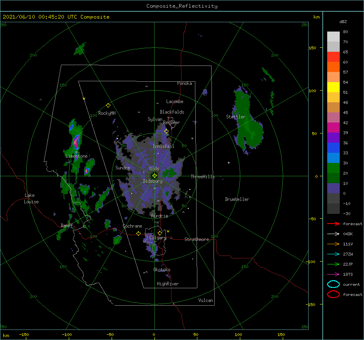Image resolution: width=364 pixels, height=340 pixels.
Task: Click the magenta 18TS arrow icon
Action: [x=333, y=275]
